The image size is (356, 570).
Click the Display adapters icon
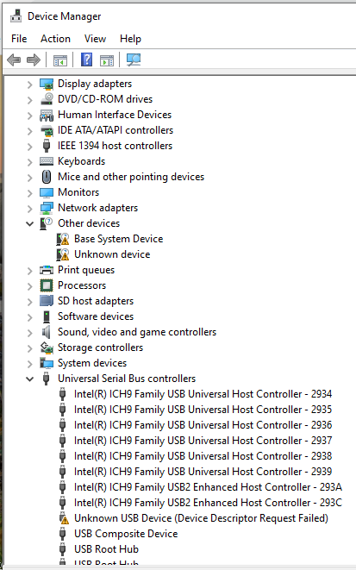47,84
